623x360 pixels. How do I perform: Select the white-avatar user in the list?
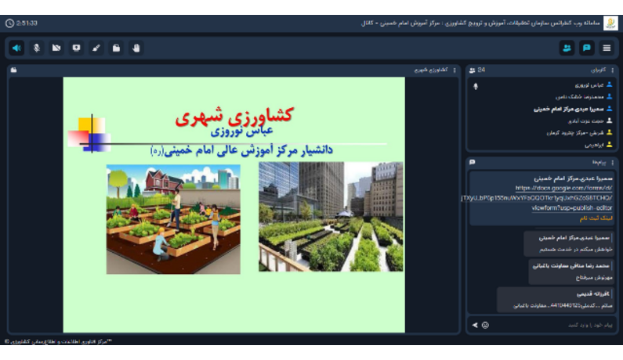(x=585, y=121)
